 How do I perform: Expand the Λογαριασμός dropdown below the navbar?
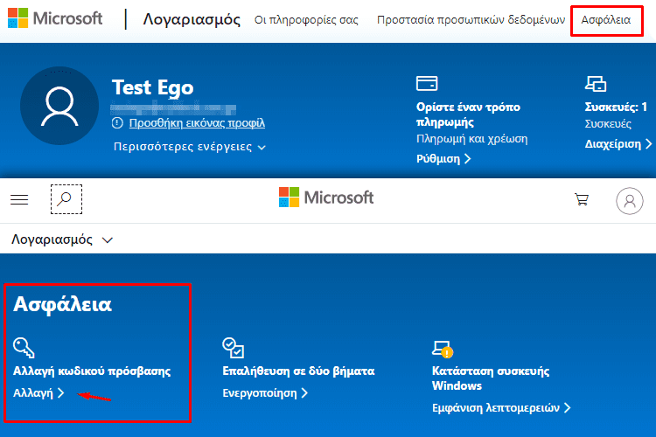coord(62,239)
